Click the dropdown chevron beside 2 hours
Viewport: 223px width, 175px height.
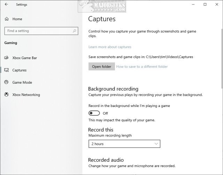156,144
